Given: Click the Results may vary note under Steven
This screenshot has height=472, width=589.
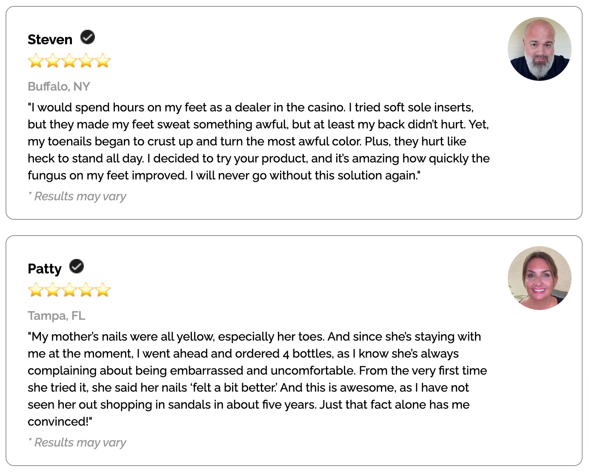Looking at the screenshot, I should (77, 196).
